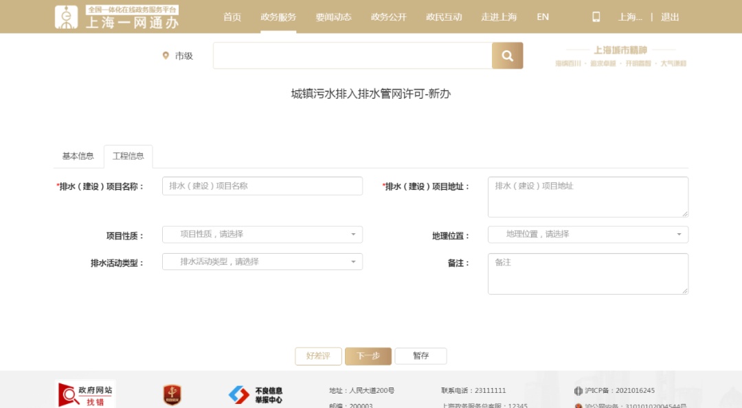
Task: Click the 备注 text area
Action: click(587, 274)
